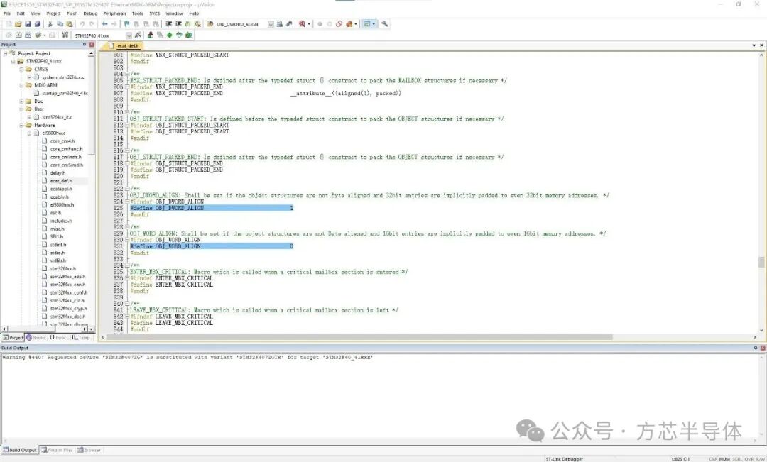767x462 pixels.
Task: Click the Copy icon in toolbar
Action: tap(60, 23)
